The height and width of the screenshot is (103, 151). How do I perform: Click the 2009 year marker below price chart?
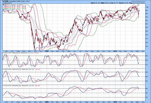(x=47, y=51)
